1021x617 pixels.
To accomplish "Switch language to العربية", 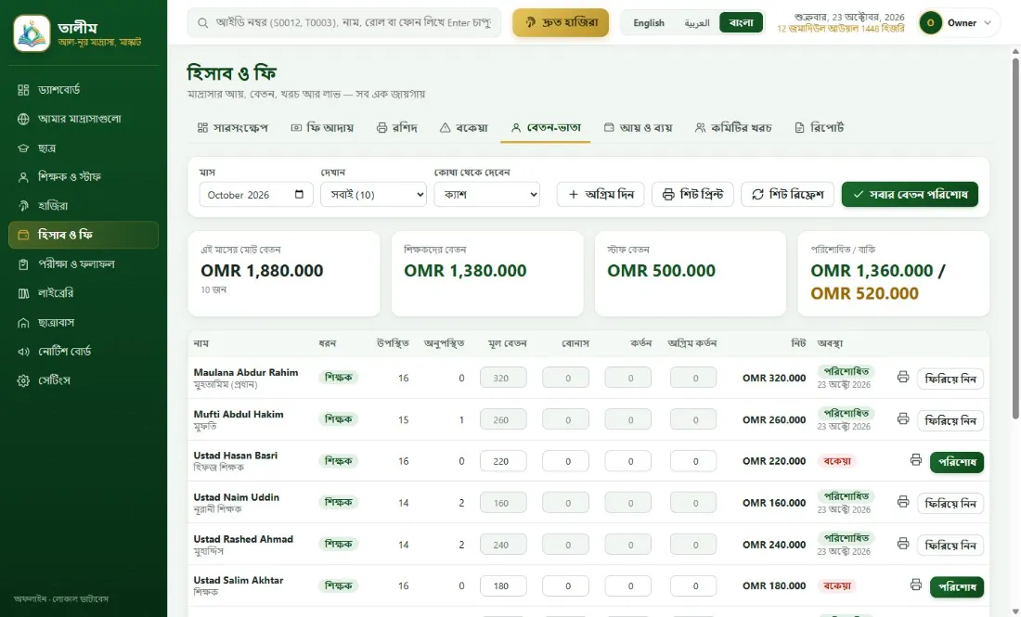I will tap(696, 23).
